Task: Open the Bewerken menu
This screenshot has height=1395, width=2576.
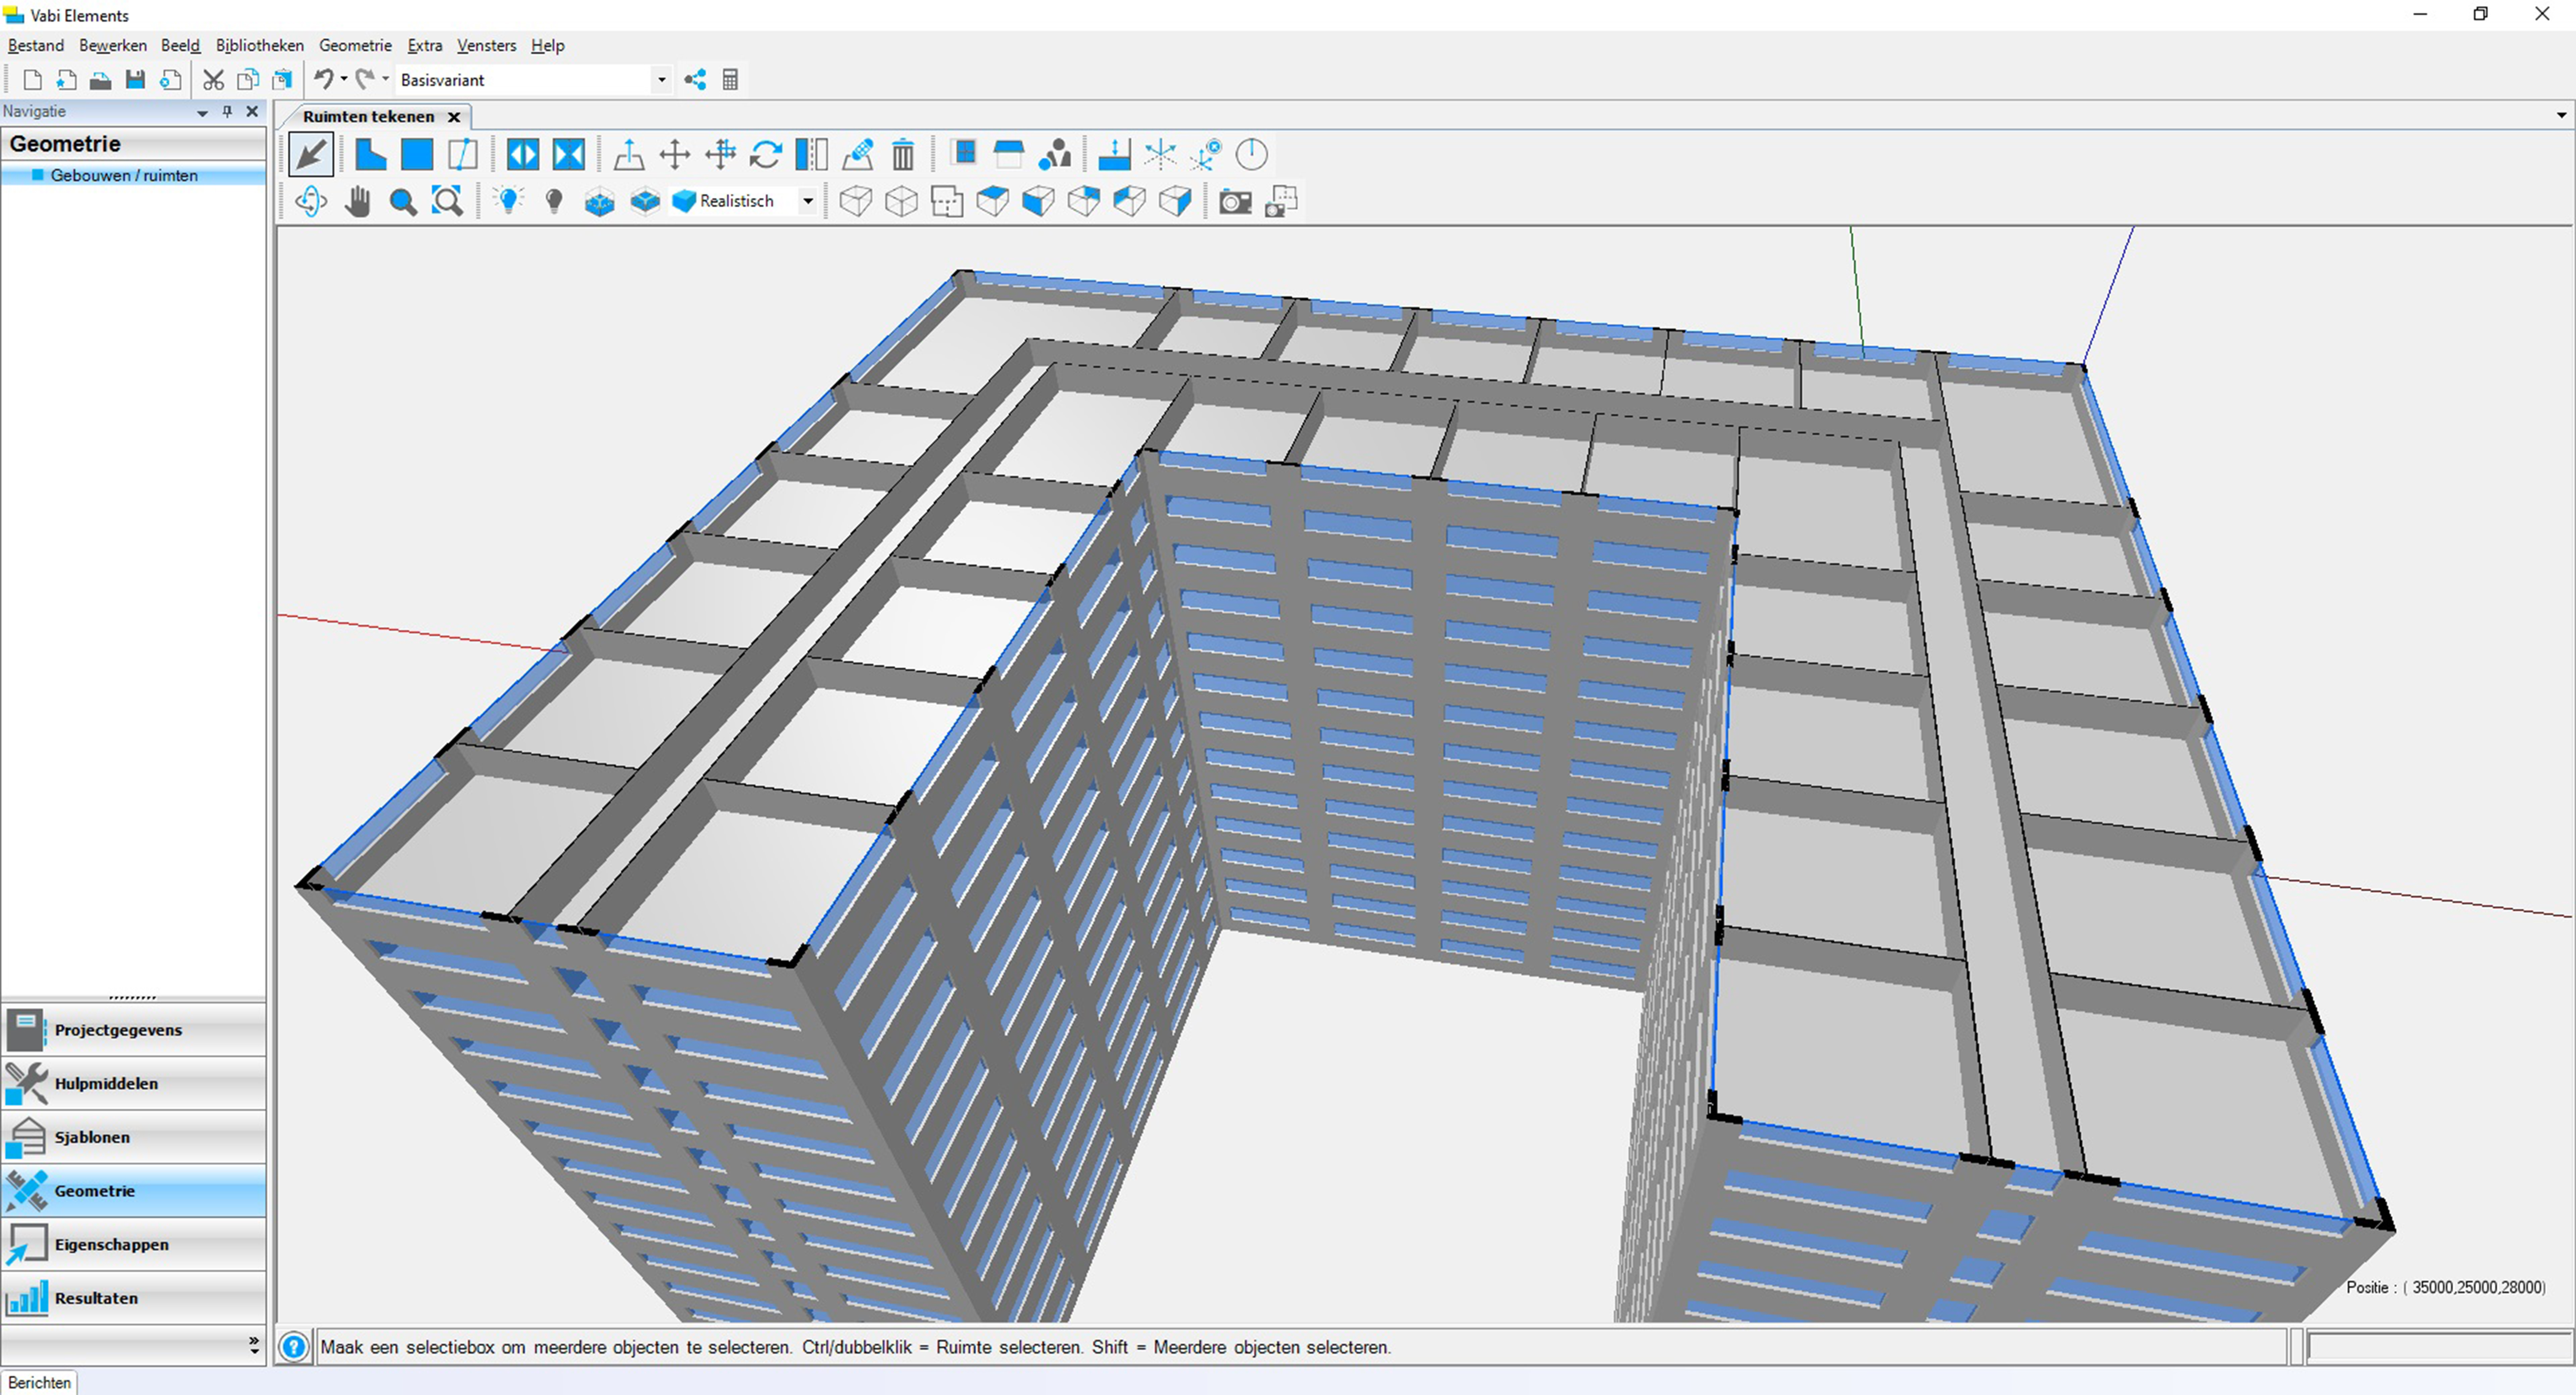Action: click(x=113, y=46)
